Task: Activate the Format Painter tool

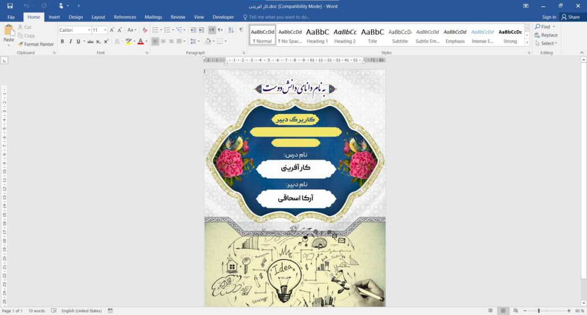Action: [35, 44]
